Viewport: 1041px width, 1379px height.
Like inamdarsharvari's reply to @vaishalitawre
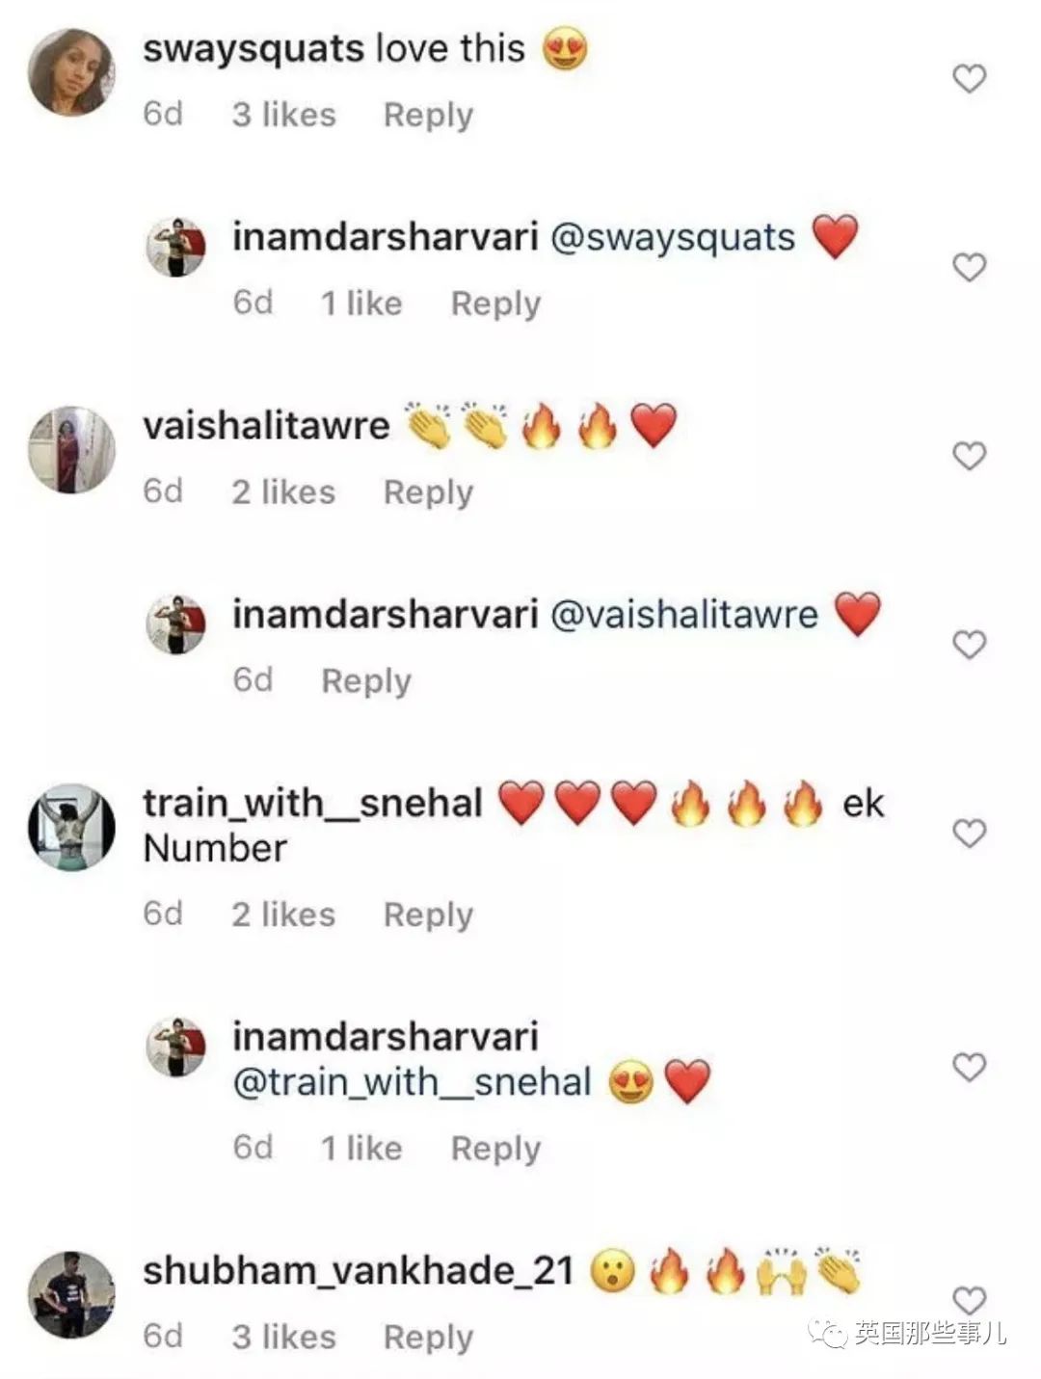(969, 644)
